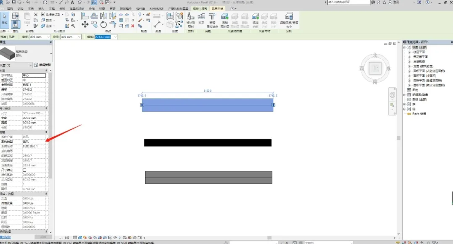453x244 pixels.
Task: Click the 水平对正 value field 中心
Action: (x=34, y=75)
